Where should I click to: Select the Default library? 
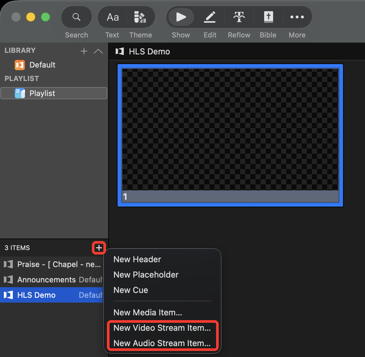[54, 65]
